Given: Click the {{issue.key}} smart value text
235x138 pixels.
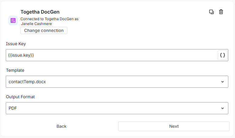Looking at the screenshot, I should pyautogui.click(x=21, y=55).
